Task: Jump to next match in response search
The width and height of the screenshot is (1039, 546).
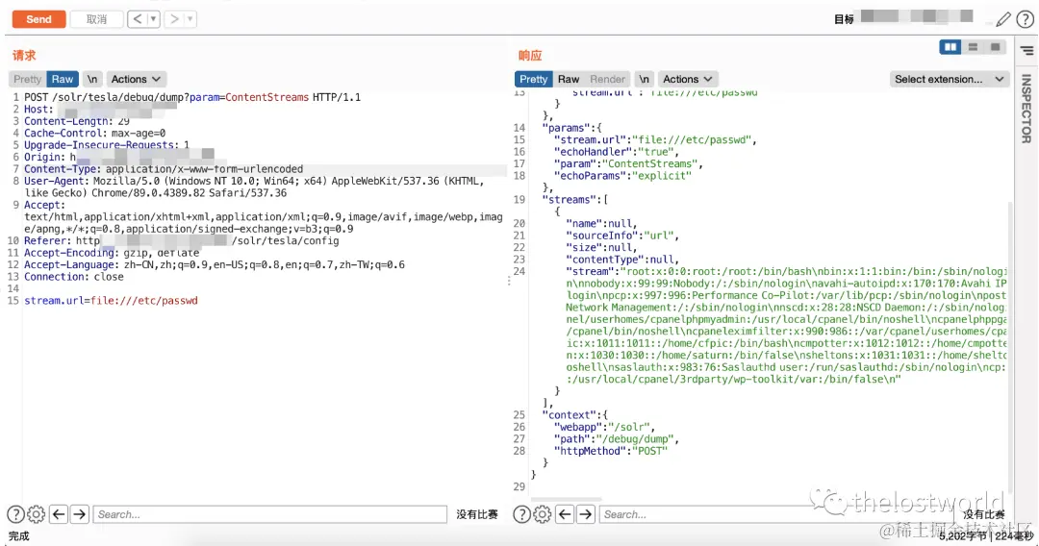Action: (x=586, y=514)
